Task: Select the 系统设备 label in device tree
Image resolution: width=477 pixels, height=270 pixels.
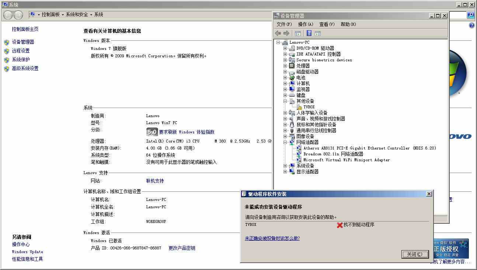Action: click(305, 166)
